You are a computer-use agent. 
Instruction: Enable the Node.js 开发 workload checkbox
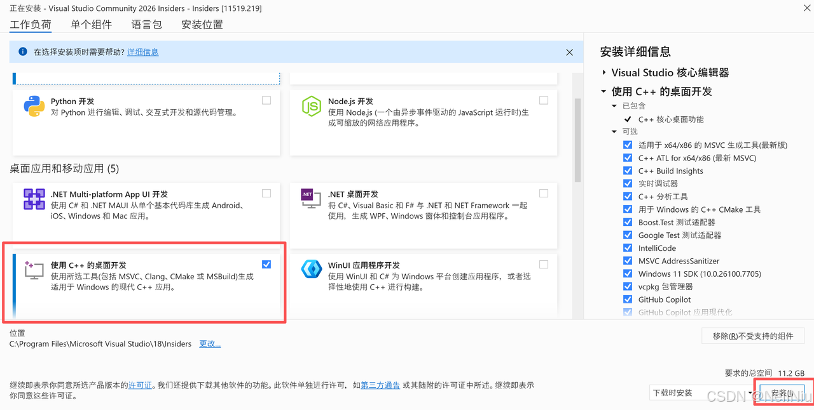tap(544, 100)
